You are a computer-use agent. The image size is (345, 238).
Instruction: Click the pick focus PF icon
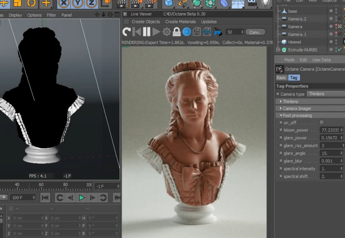tap(218, 32)
